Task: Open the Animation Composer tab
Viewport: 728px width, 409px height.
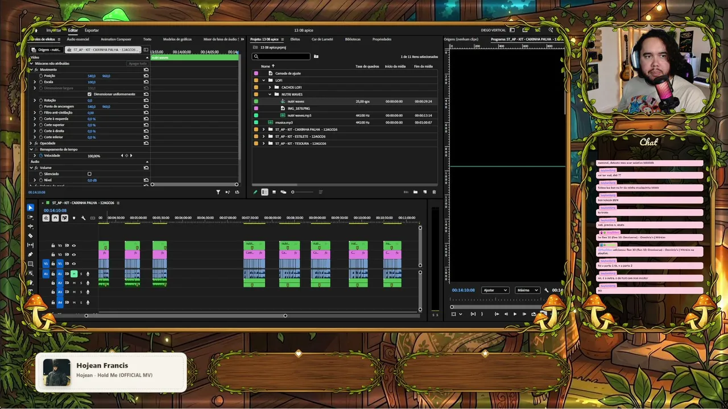Action: point(116,39)
